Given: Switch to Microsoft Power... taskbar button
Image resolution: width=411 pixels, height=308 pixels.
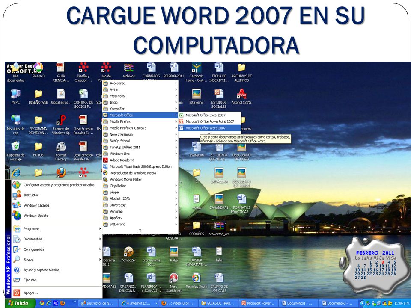Looking at the screenshot, I should click(x=258, y=303).
